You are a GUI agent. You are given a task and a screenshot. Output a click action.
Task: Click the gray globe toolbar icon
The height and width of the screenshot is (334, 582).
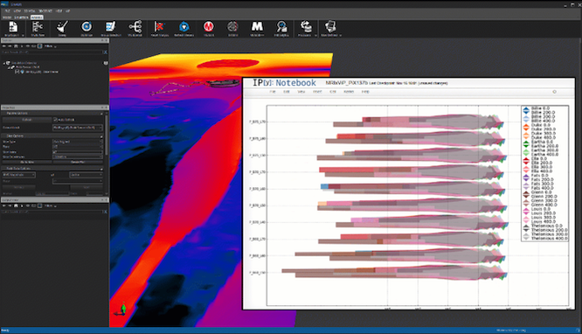point(232,27)
